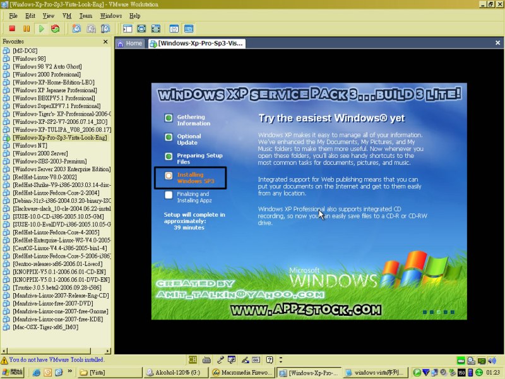Enter full screen mode via toolbar icon
Viewport: 505px width, 379px height.
pos(155,28)
